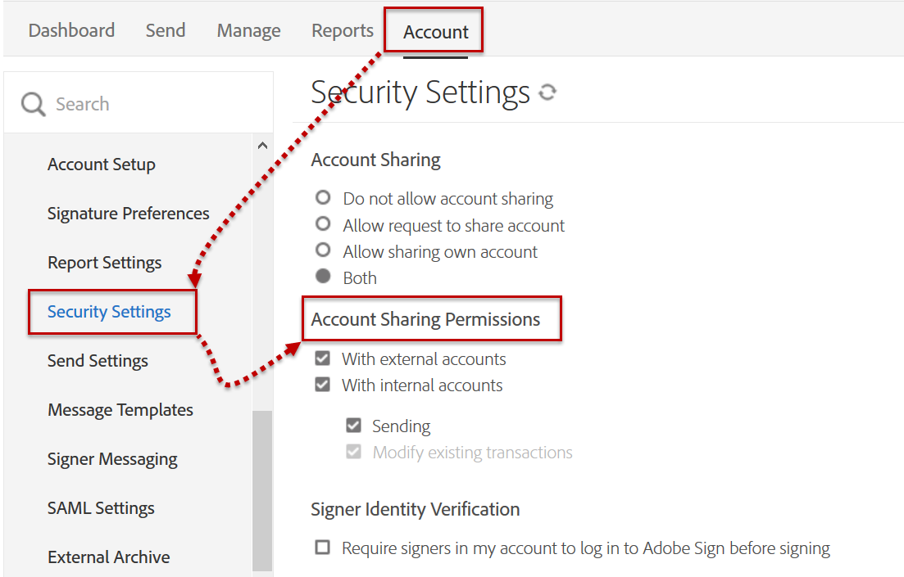Select Do not allow account sharing

click(323, 198)
